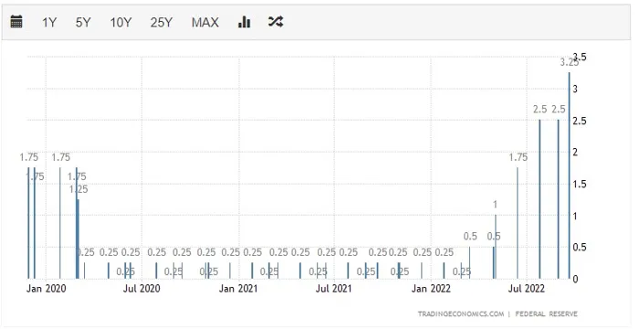The image size is (639, 329).
Task: Click the Jul 2022 axis label
Action: 526,289
